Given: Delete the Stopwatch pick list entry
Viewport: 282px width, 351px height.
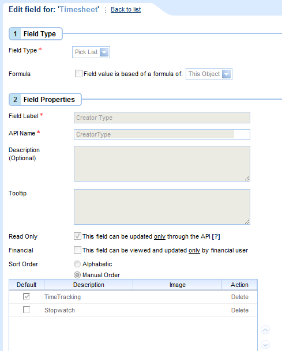Looking at the screenshot, I should [x=240, y=310].
